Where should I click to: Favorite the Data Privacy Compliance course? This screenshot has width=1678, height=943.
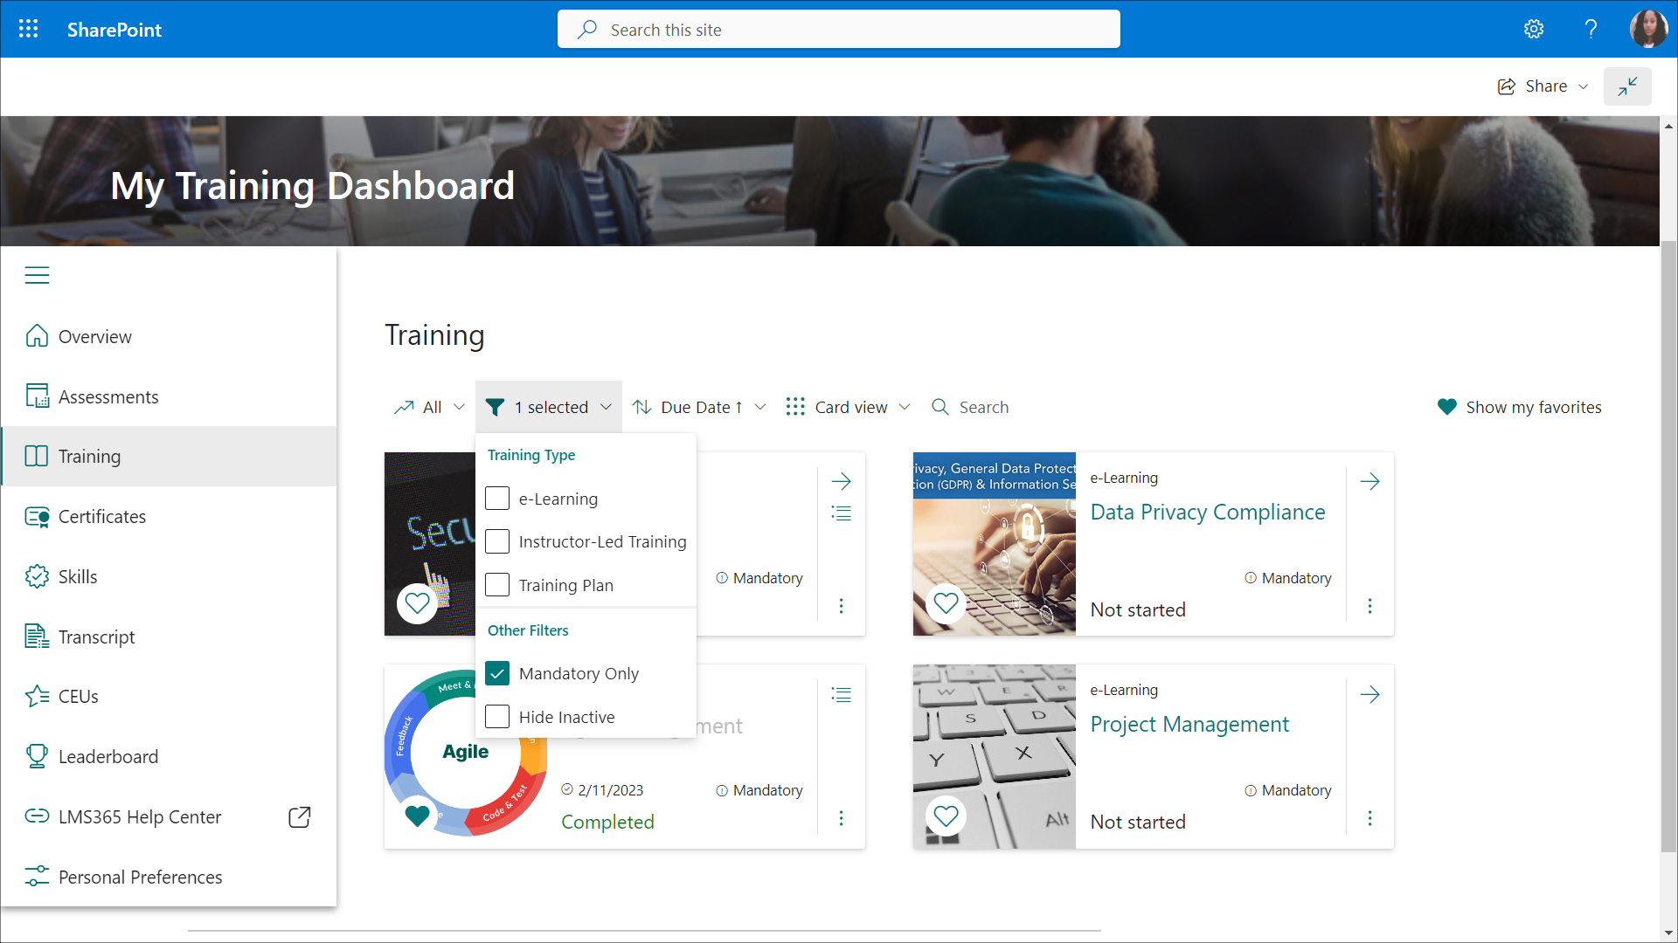(946, 603)
